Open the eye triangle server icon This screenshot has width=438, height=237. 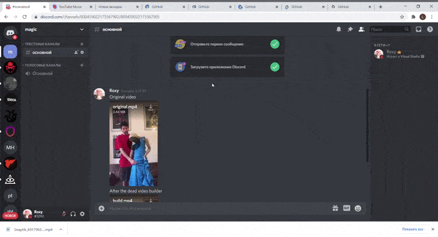11,180
